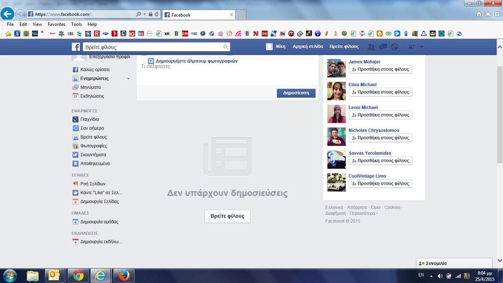Open the address bar search dropdown arrow
The image size is (503, 283).
[144, 14]
